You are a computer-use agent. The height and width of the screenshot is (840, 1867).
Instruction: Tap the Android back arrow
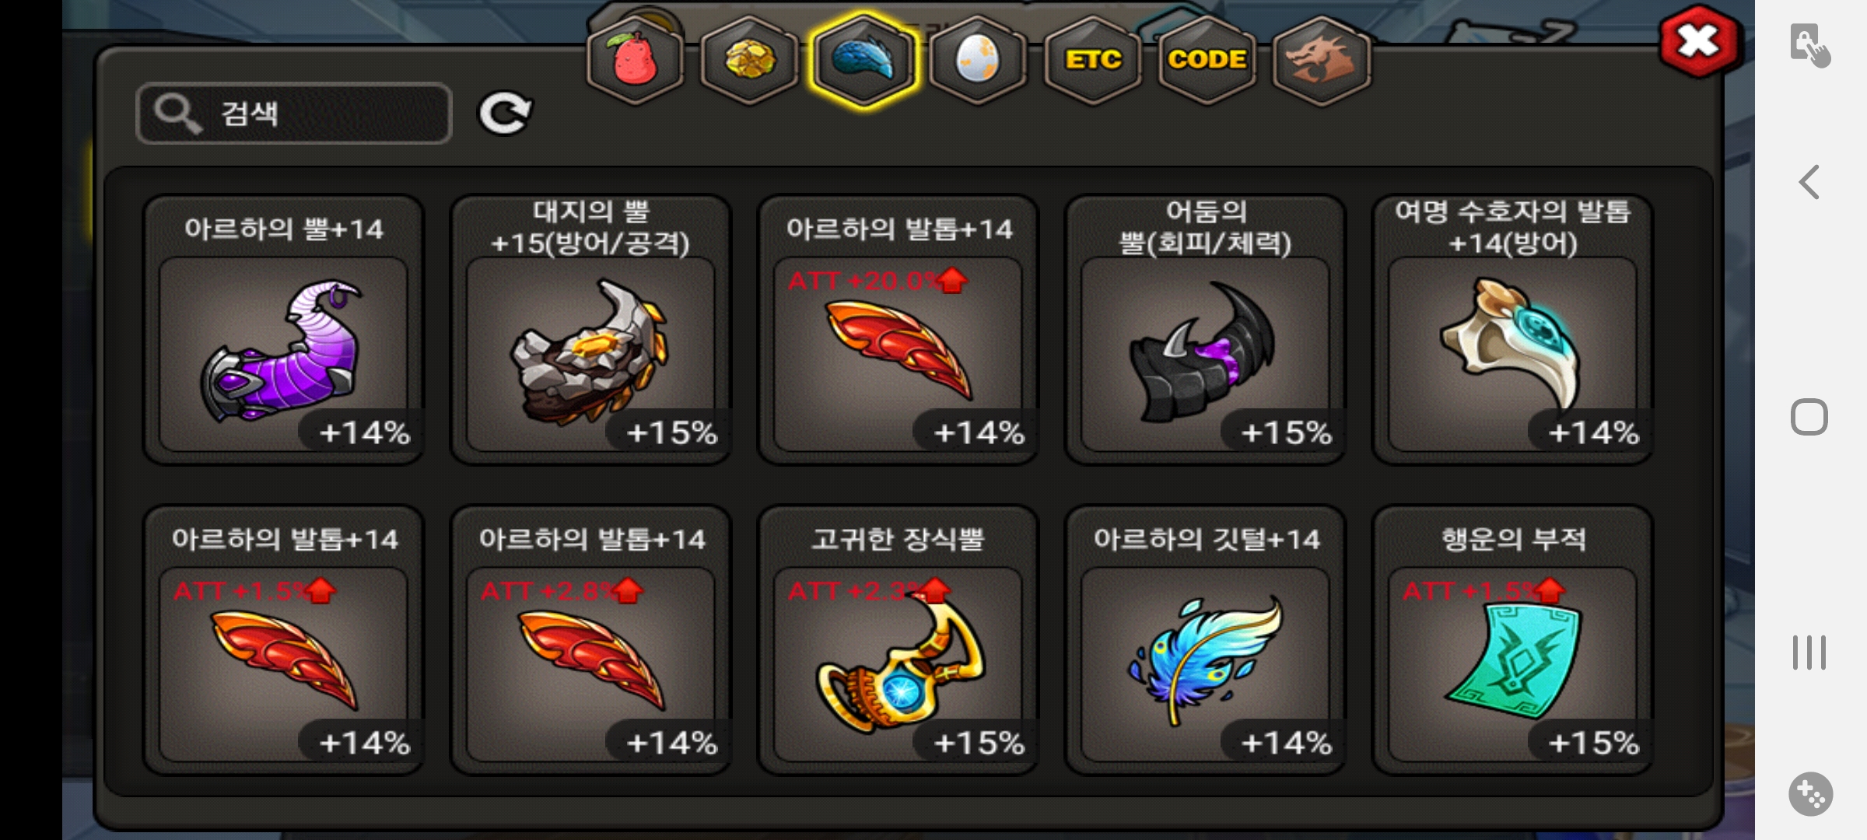pyautogui.click(x=1809, y=182)
